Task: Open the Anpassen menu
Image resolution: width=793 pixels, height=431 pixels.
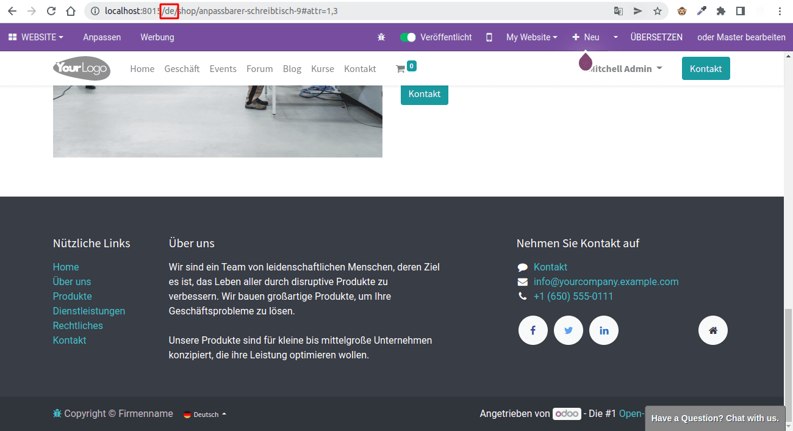Action: click(x=102, y=37)
